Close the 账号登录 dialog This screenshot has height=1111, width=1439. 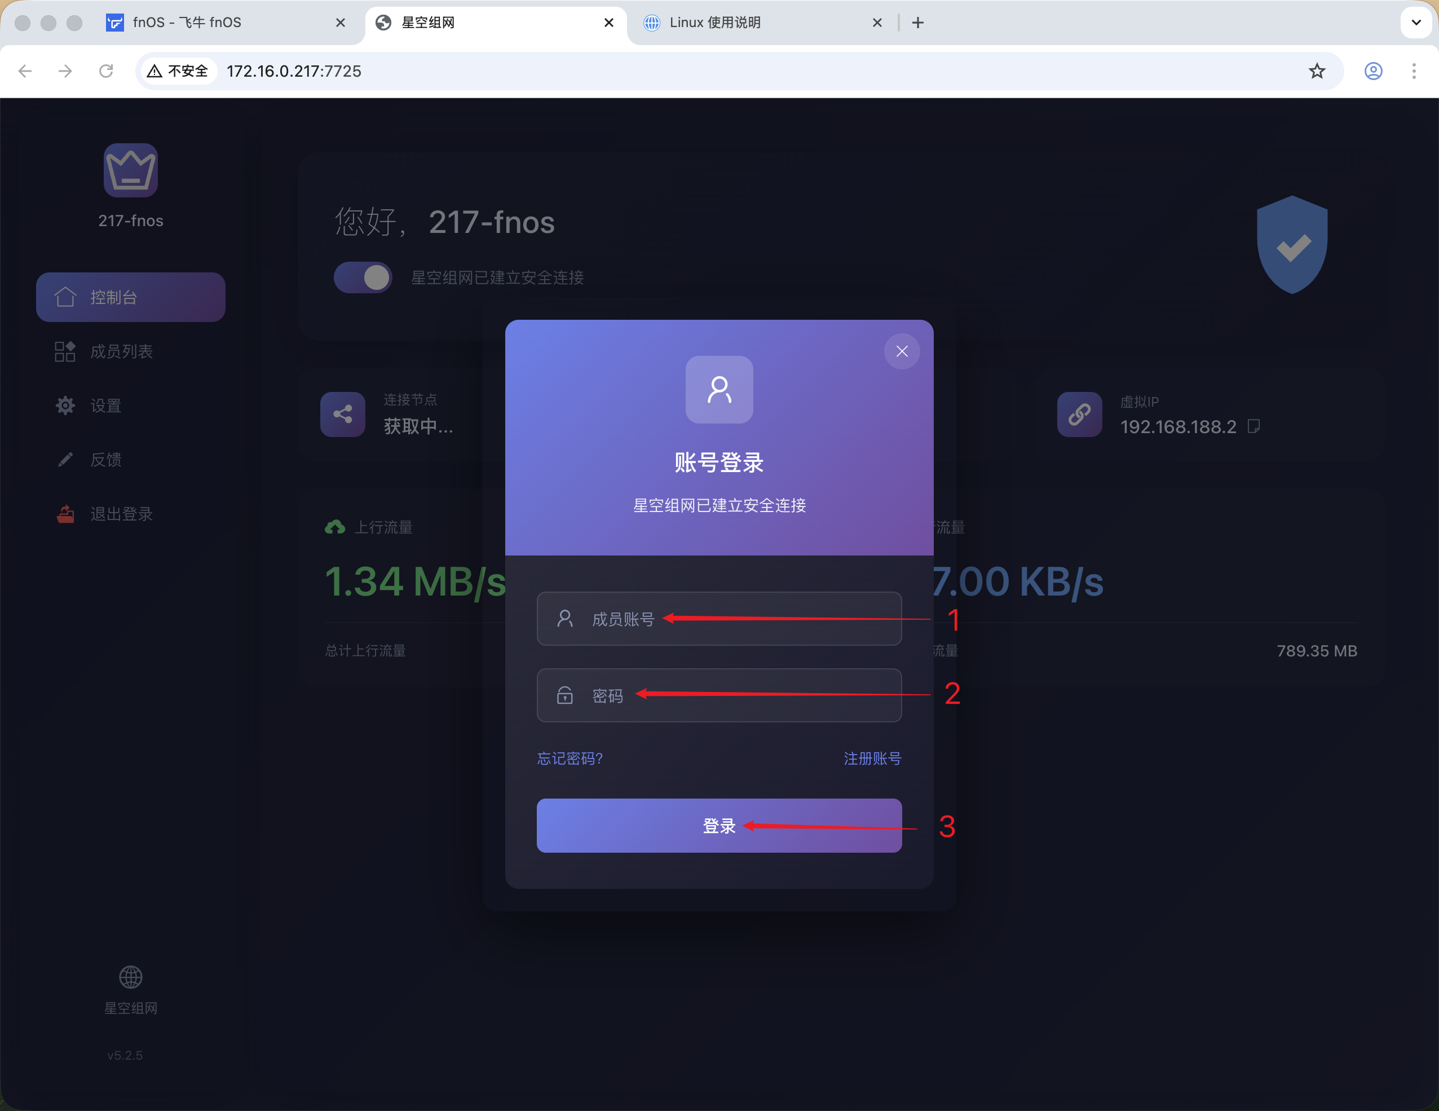902,351
